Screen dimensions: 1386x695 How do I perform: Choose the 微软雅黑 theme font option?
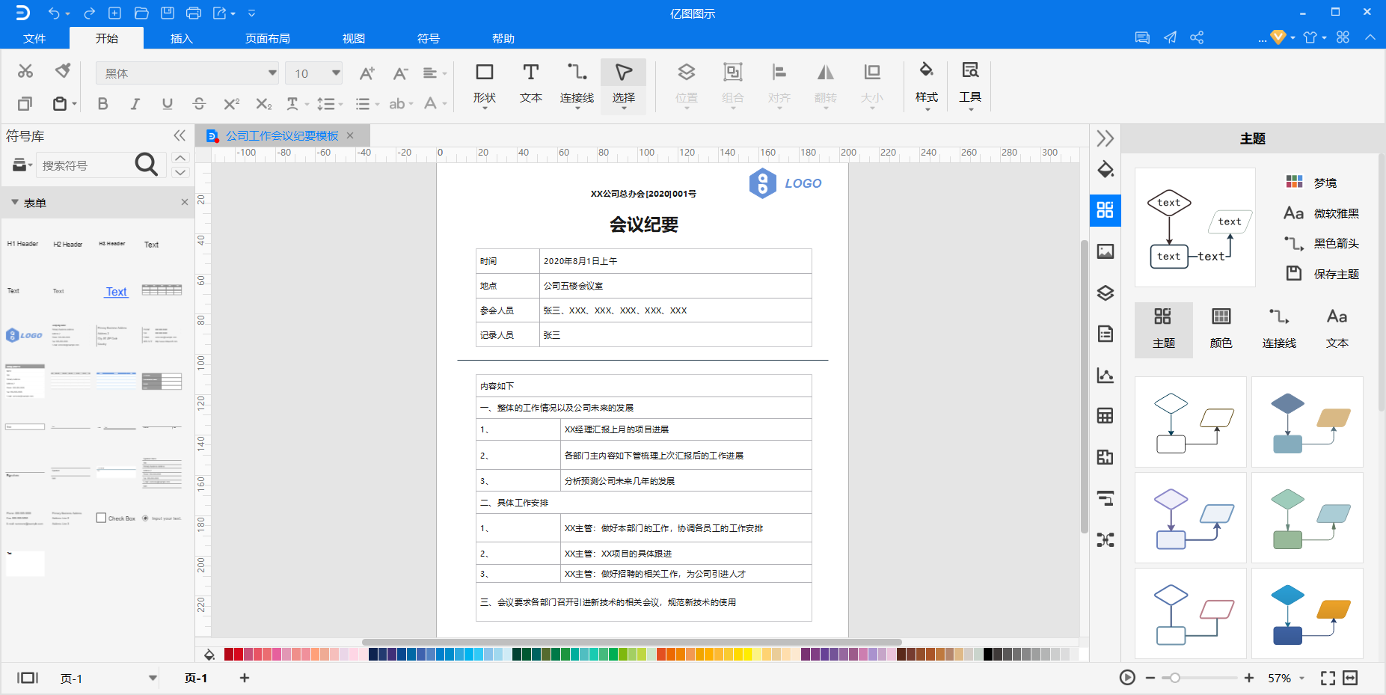(x=1322, y=213)
